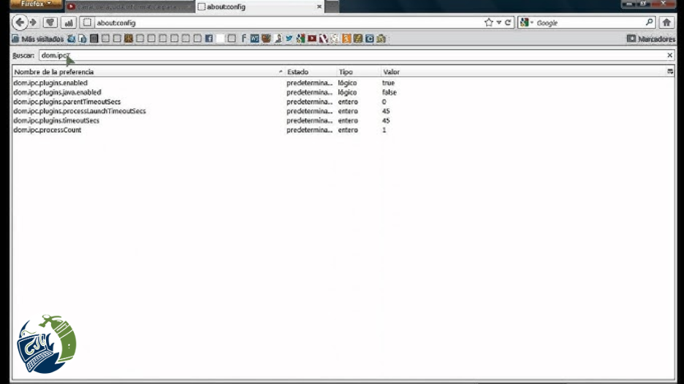Click 'entero' type in processCount row
This screenshot has height=384, width=684.
coord(348,130)
